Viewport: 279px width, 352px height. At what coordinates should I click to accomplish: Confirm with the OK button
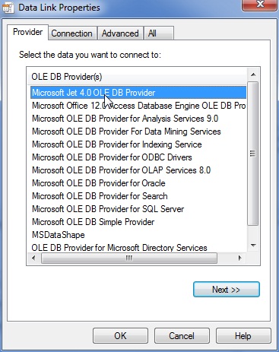click(120, 336)
